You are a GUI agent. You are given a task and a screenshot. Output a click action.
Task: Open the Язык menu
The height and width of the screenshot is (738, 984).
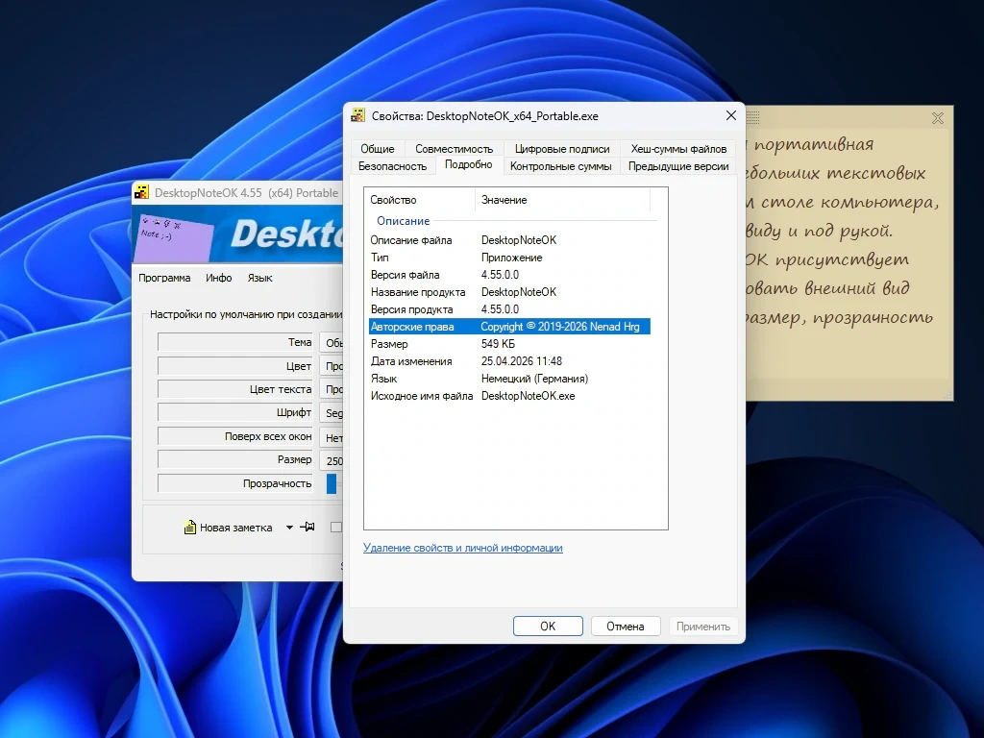tap(259, 278)
